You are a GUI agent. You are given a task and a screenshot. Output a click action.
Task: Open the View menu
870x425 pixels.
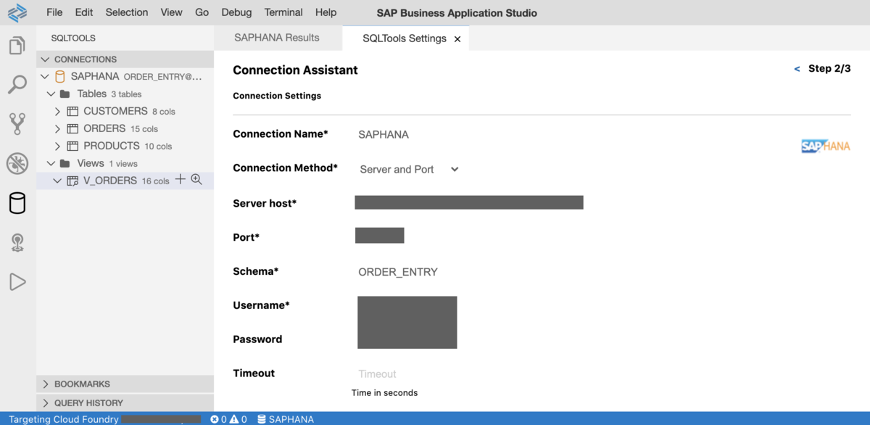point(172,12)
